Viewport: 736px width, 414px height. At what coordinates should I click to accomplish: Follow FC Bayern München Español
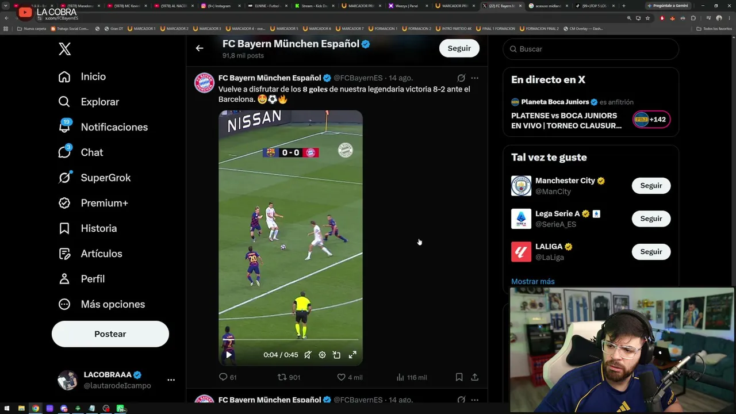point(459,48)
